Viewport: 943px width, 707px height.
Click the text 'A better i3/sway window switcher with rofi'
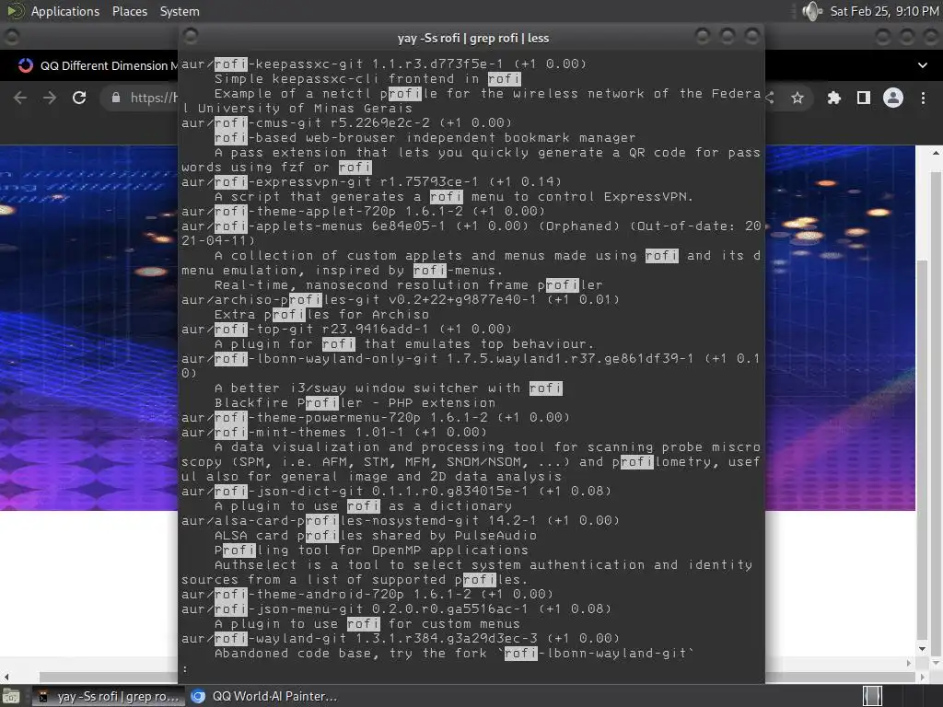click(x=388, y=388)
